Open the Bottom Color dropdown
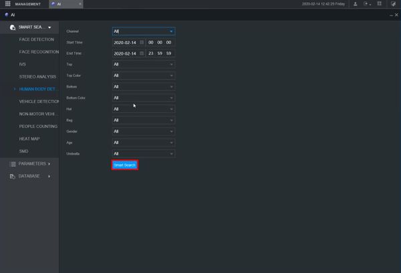The width and height of the screenshot is (401, 273). click(x=144, y=98)
